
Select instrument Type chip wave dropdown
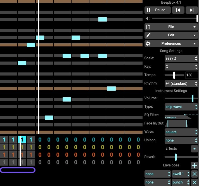coord(181,107)
